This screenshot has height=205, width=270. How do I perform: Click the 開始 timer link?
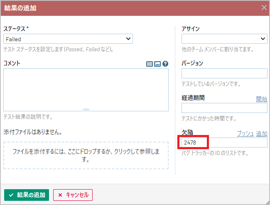pyautogui.click(x=262, y=99)
